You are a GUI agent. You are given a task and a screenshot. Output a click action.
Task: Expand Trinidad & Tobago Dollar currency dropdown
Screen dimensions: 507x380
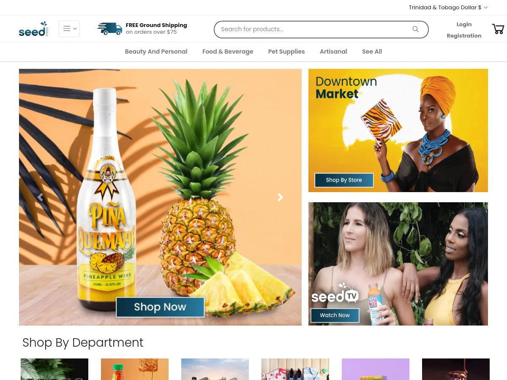coord(448,8)
